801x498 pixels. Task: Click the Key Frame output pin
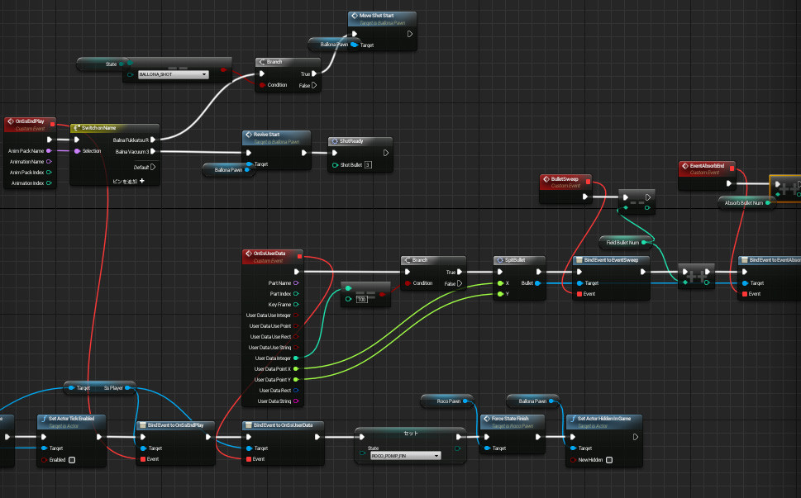296,305
